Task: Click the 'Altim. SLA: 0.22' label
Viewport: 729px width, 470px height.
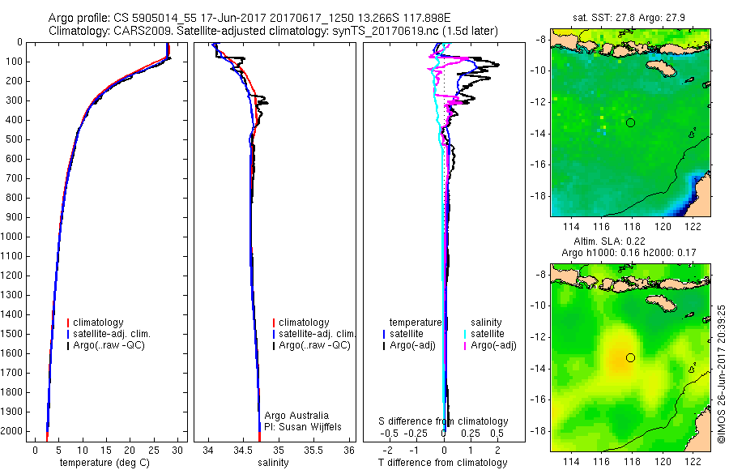Action: click(609, 241)
